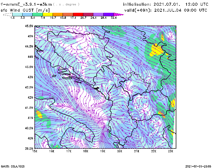Click the legend value 10.7
Image resolution: width=217 pixels, height=168 pixels.
(53, 18)
